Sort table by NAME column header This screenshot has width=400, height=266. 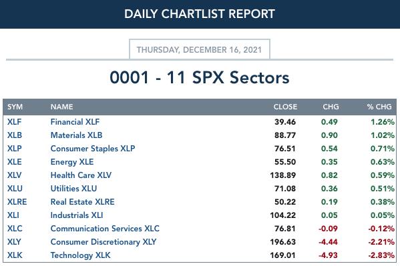coord(61,107)
